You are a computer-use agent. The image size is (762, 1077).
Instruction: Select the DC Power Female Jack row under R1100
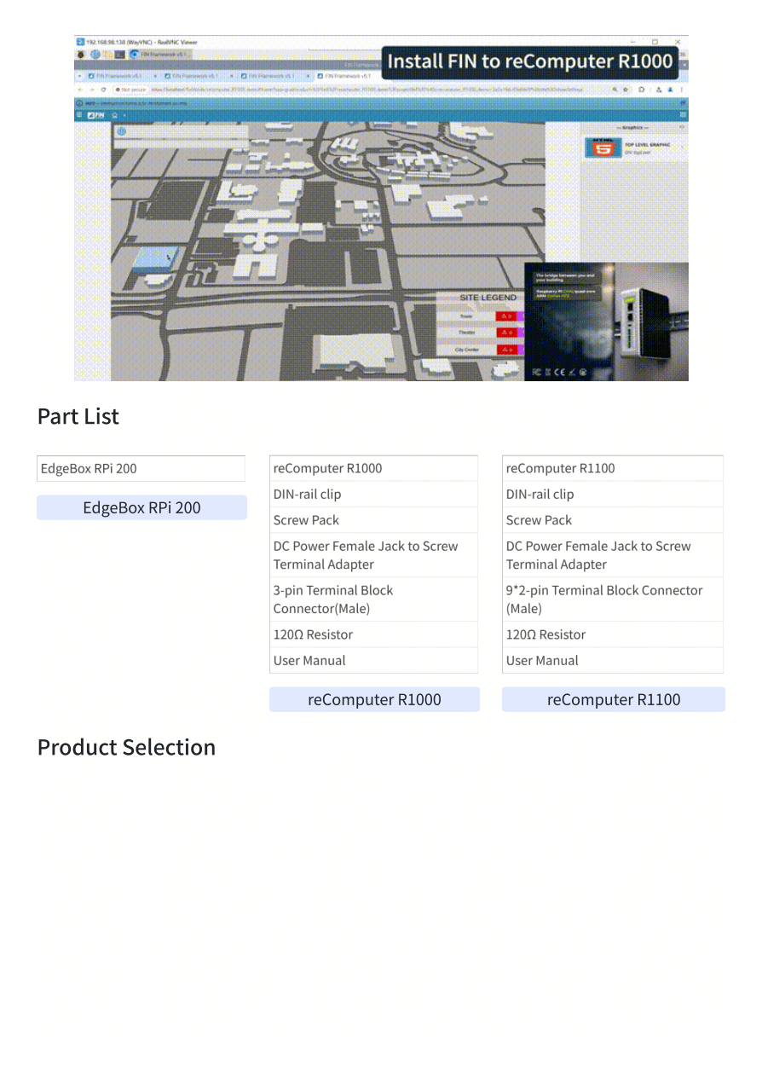point(613,555)
